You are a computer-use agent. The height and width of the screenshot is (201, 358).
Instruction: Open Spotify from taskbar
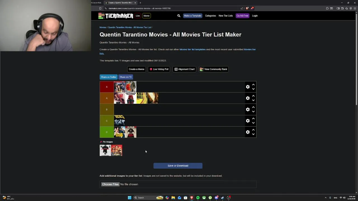tap(198, 198)
